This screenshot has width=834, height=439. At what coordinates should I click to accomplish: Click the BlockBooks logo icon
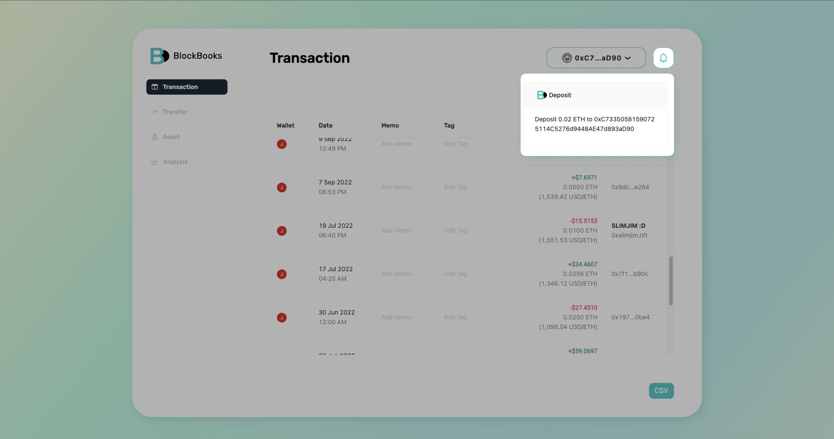coord(160,56)
